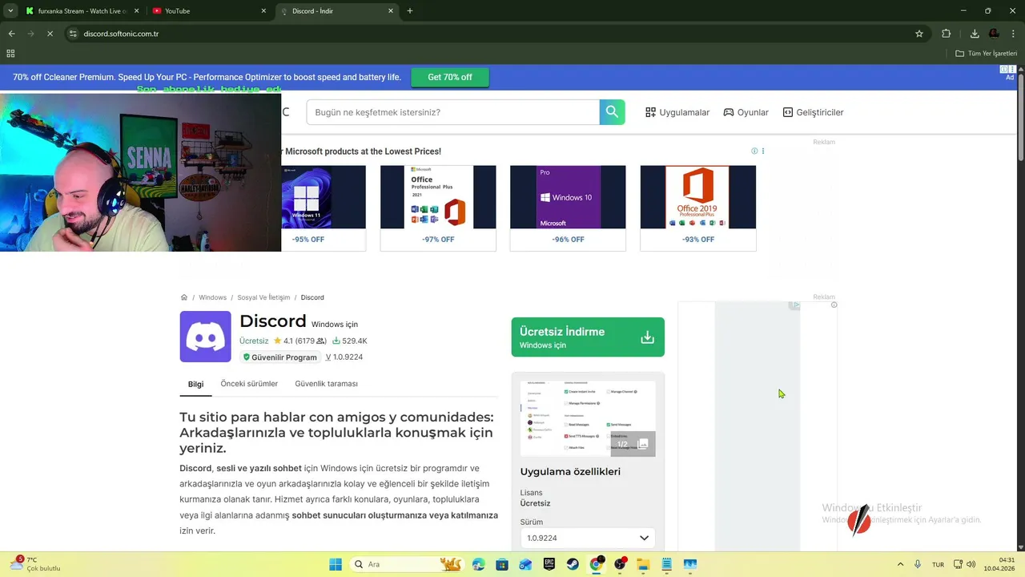Bookmark this page with the star icon
Viewport: 1025px width, 577px height.
[919, 34]
